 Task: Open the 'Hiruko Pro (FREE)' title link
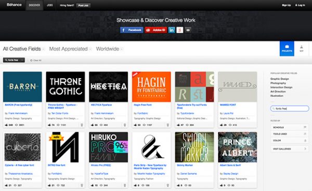pos(101,165)
